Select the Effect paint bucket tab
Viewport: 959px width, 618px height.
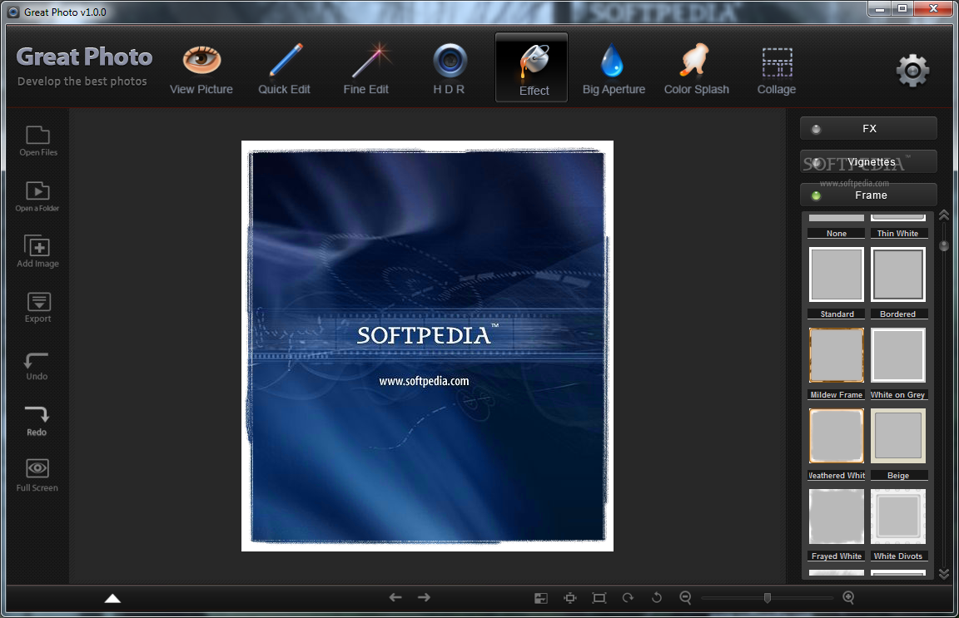click(531, 67)
